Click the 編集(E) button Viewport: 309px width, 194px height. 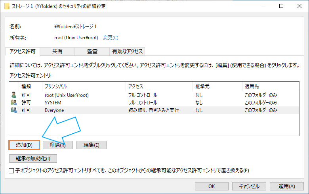(x=92, y=145)
